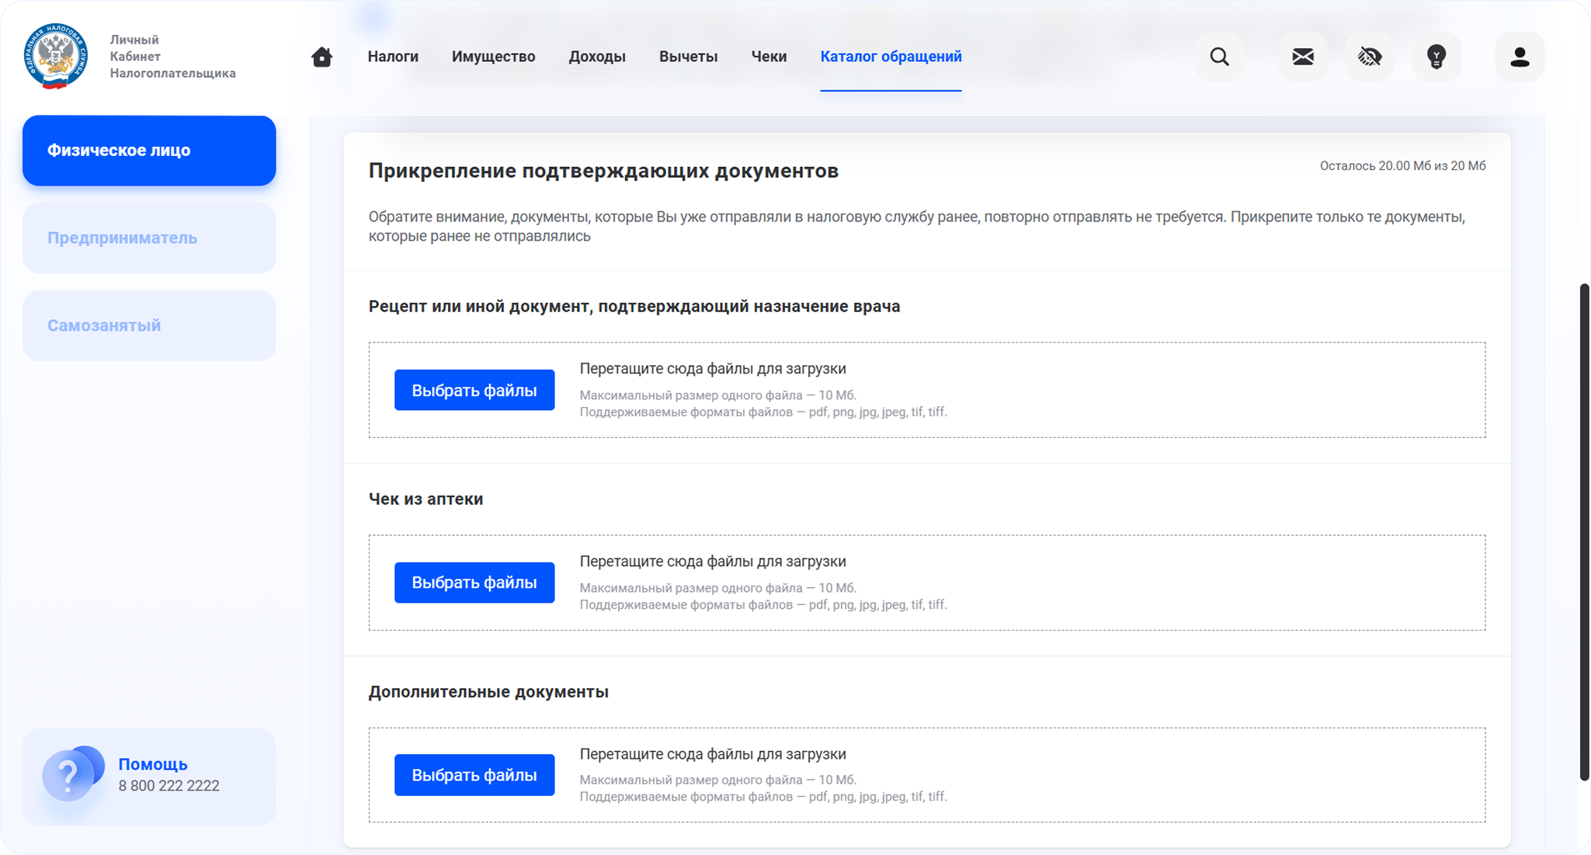
Task: Open tips lightbulb icon
Action: coord(1436,57)
